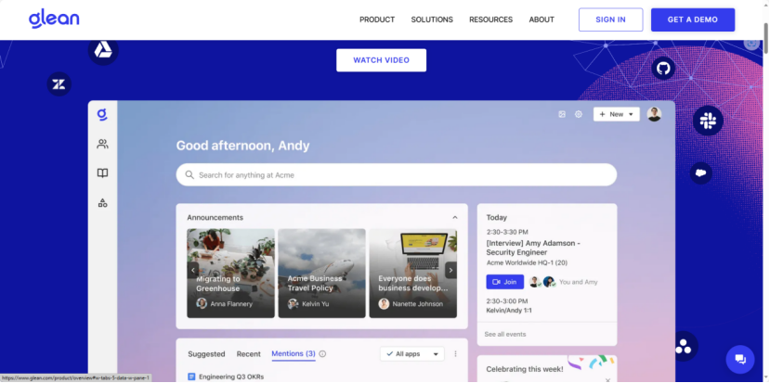This screenshot has width=770, height=383.
Task: Open the RESOURCES menu
Action: (x=490, y=19)
